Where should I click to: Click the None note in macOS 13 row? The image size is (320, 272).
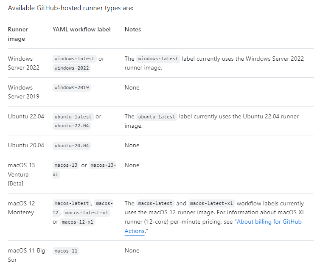(x=132, y=165)
